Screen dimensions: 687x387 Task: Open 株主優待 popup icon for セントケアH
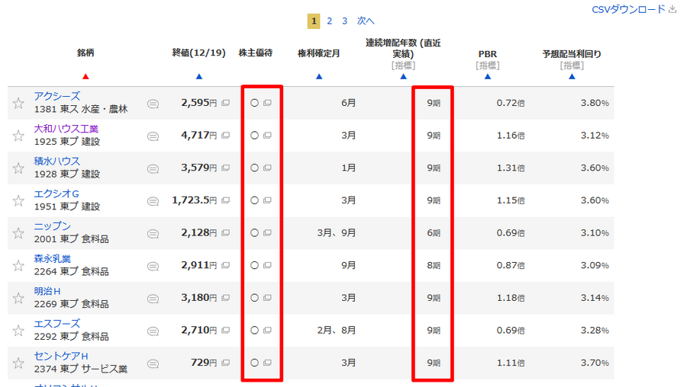click(x=267, y=363)
